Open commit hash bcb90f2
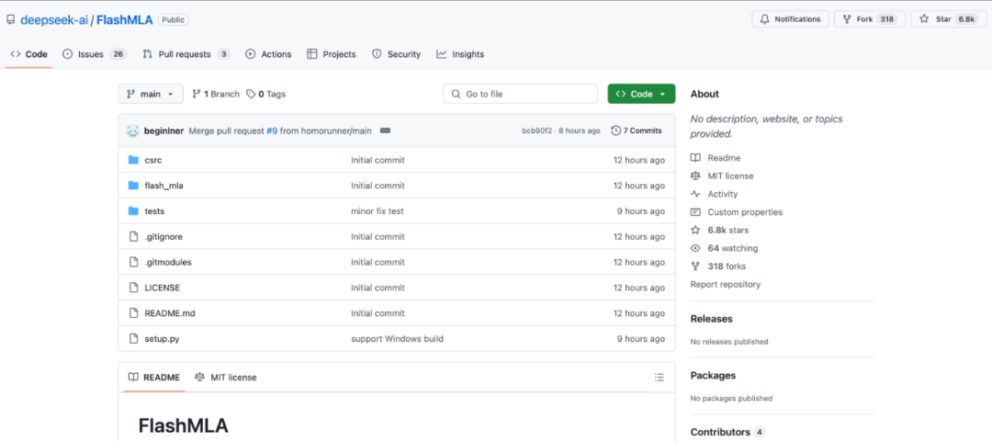Screen dimensions: 992x442 pyautogui.click(x=537, y=131)
